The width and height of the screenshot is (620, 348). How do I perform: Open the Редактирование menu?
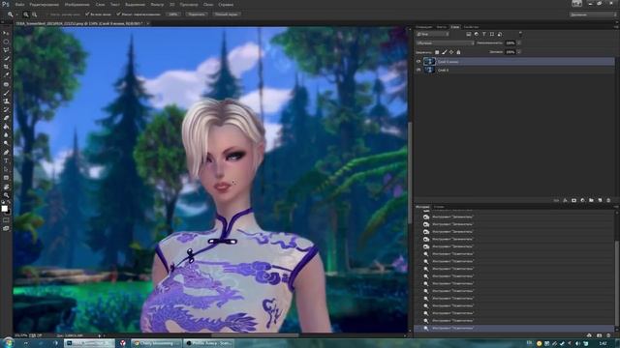[x=44, y=5]
